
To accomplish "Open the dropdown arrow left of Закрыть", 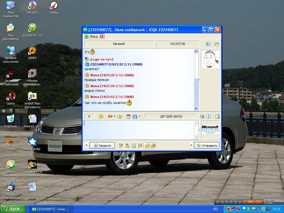I will coord(87,145).
